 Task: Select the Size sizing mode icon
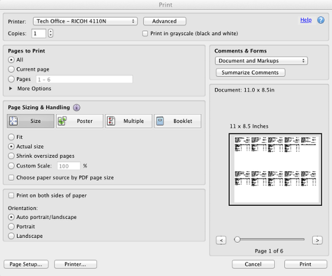[14, 121]
